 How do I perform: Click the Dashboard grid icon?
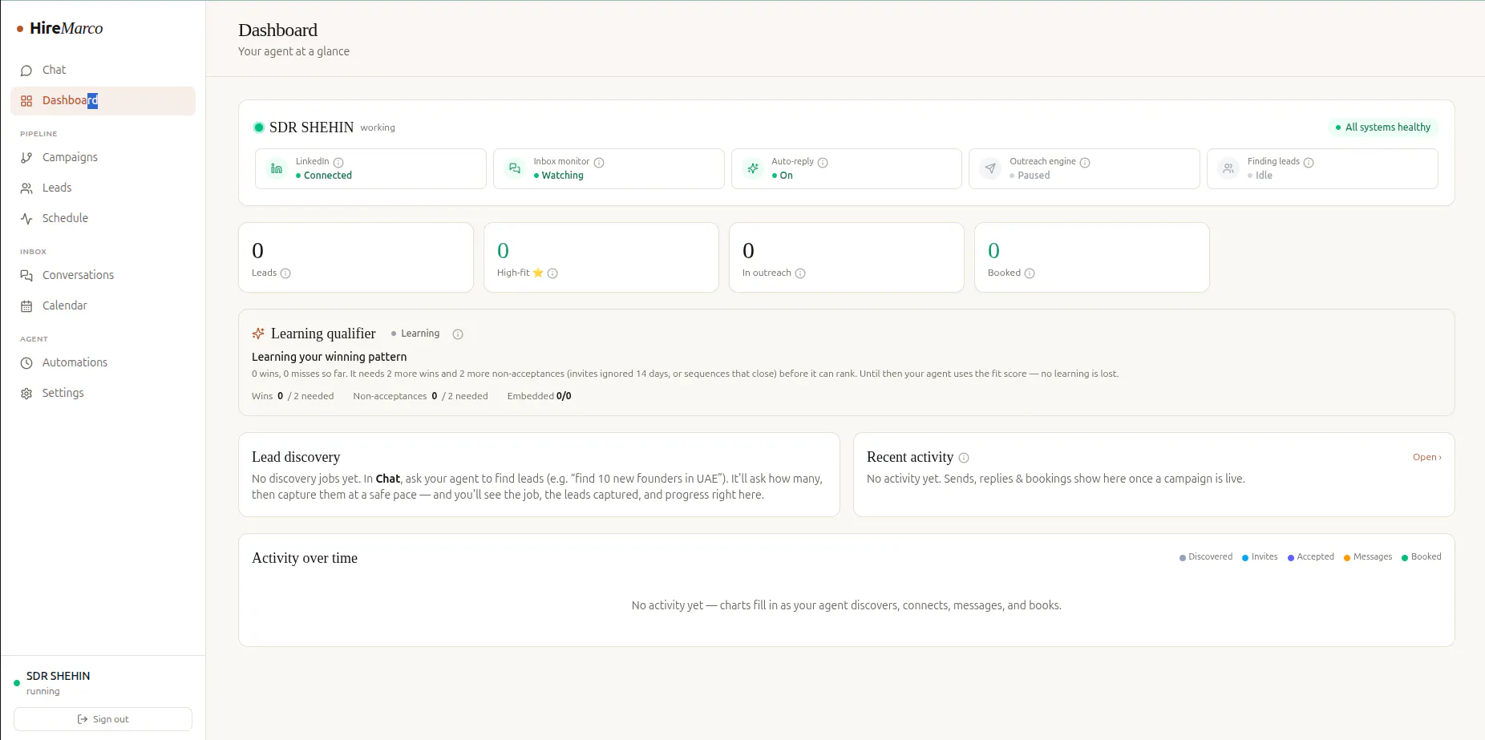(26, 101)
